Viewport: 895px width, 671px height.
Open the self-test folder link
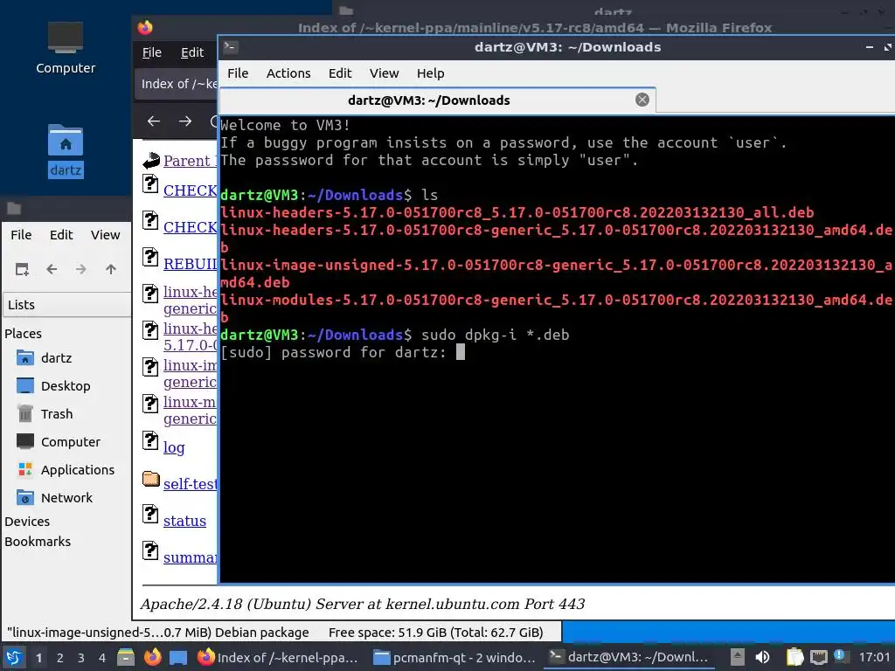[x=190, y=484]
